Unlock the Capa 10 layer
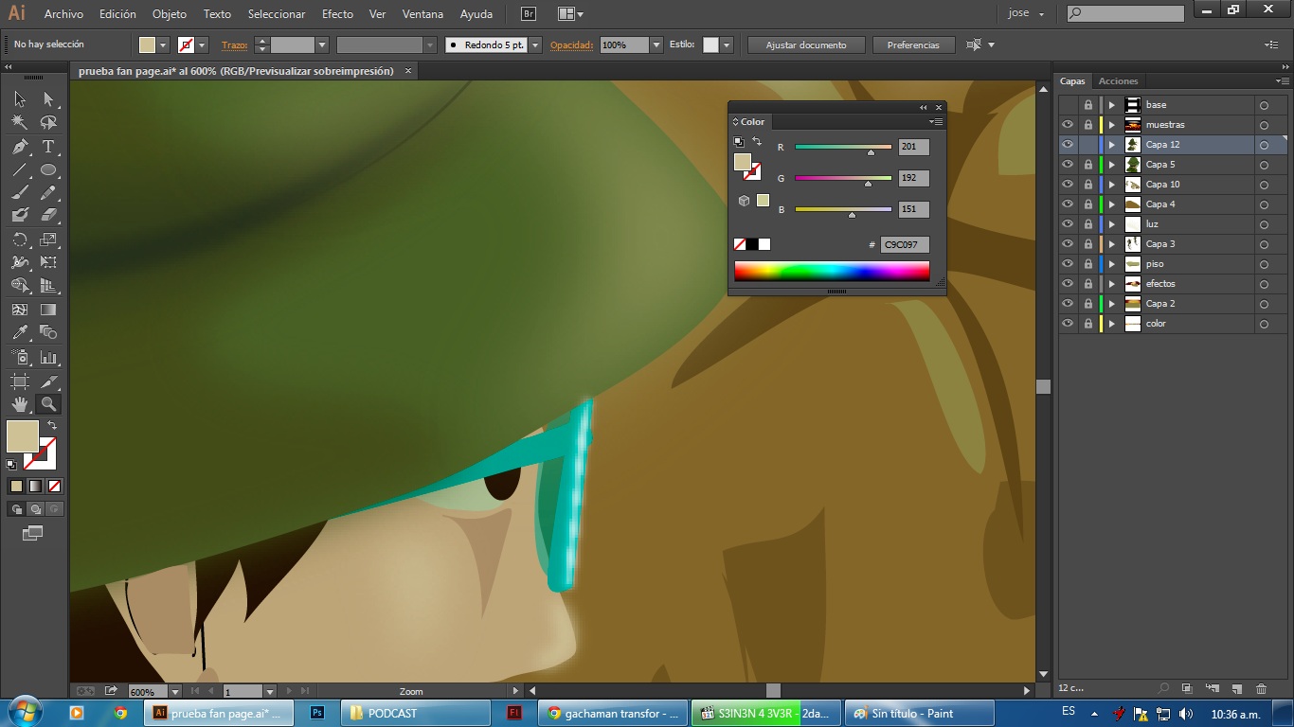 1087,185
